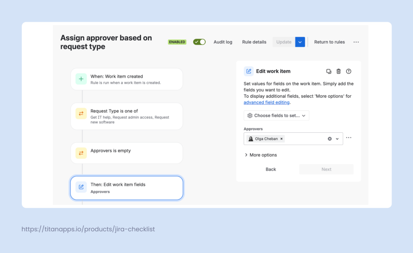Follow the advanced field editing link

click(x=267, y=102)
